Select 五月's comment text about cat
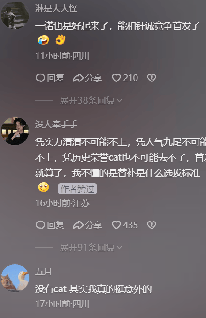Image resolution: width=206 pixels, height=318 pixels. tap(93, 289)
